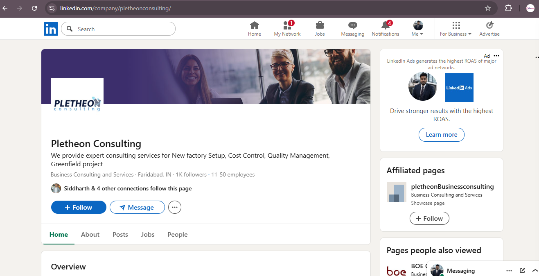Reload the page

pyautogui.click(x=34, y=8)
